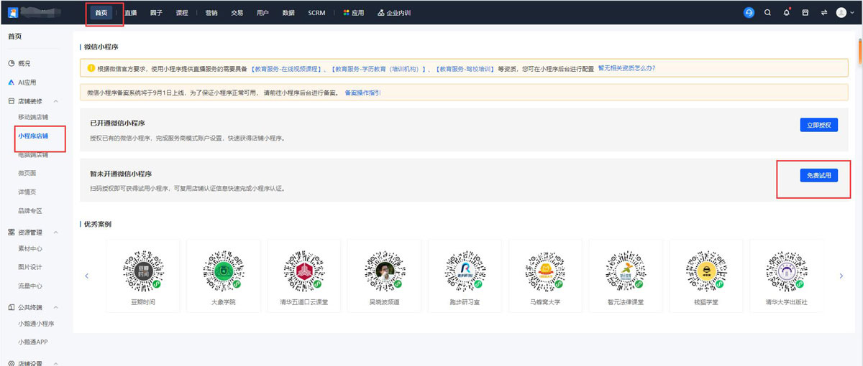The image size is (863, 366).
Task: Collapse the 公共终端 sidebar section
Action: click(56, 307)
